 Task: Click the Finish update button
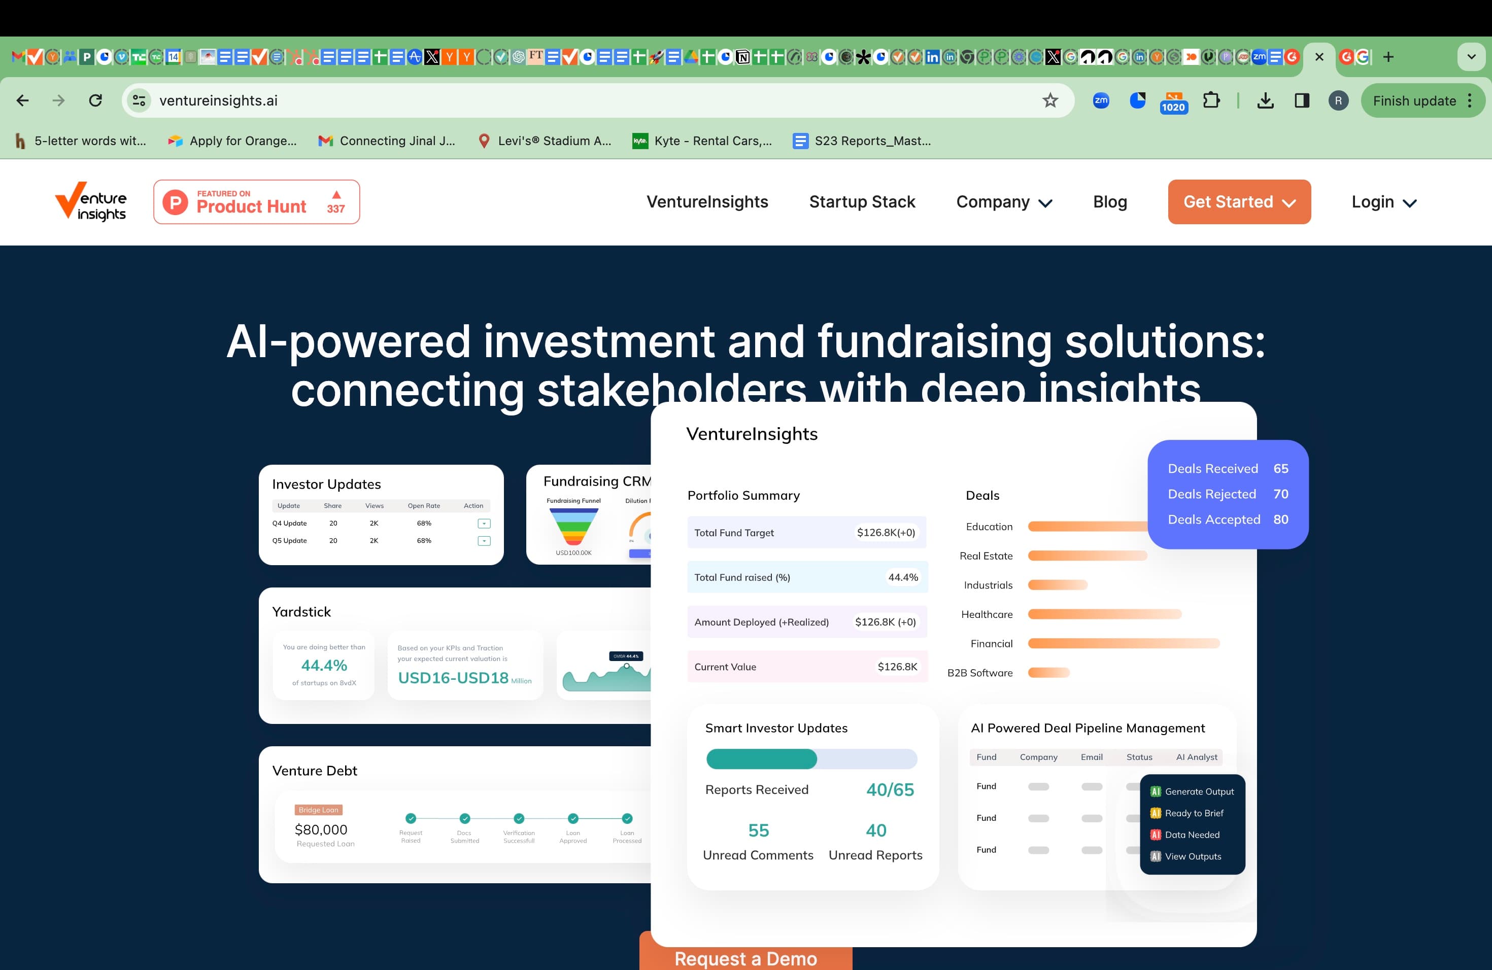1414,100
